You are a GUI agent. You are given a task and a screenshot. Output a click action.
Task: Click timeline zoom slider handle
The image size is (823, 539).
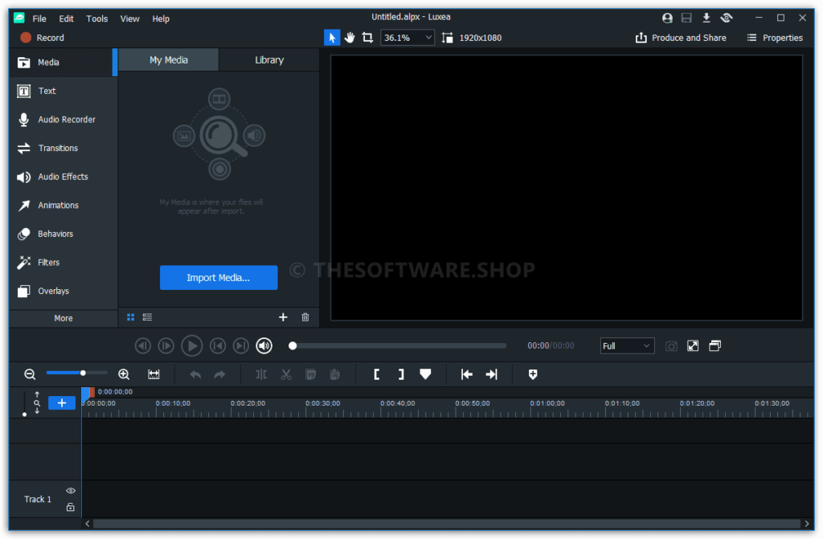coord(83,374)
